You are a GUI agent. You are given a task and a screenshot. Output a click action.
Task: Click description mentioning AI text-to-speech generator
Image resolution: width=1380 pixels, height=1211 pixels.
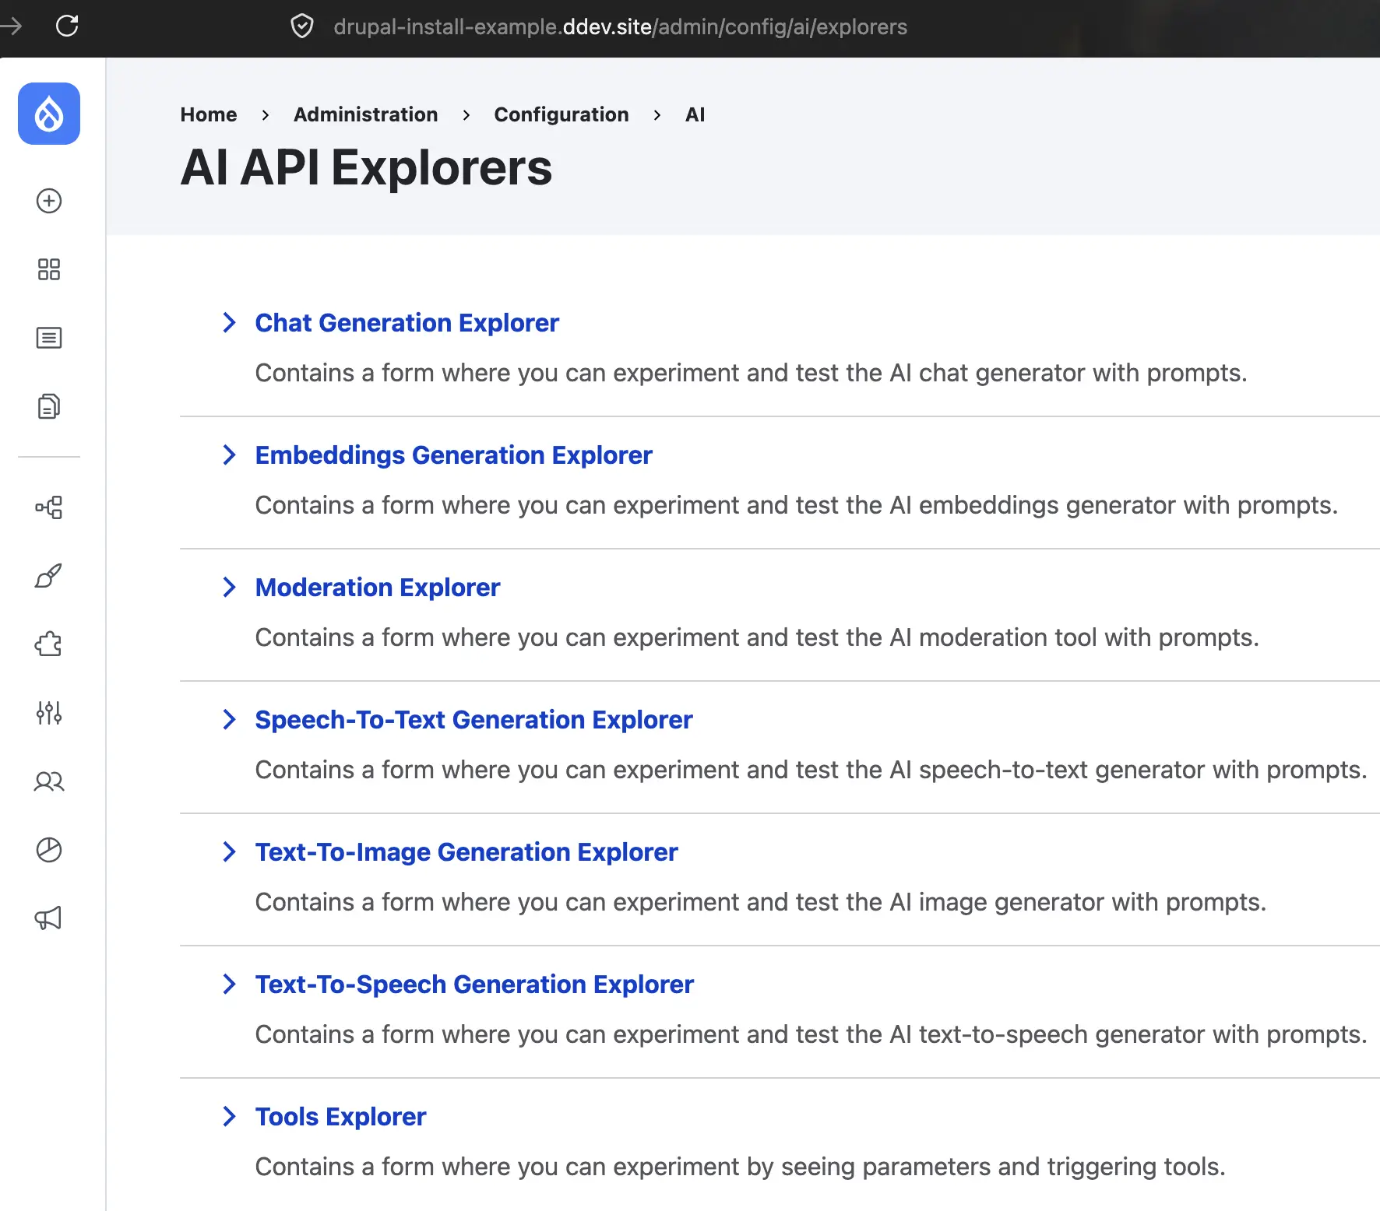[x=811, y=1034]
